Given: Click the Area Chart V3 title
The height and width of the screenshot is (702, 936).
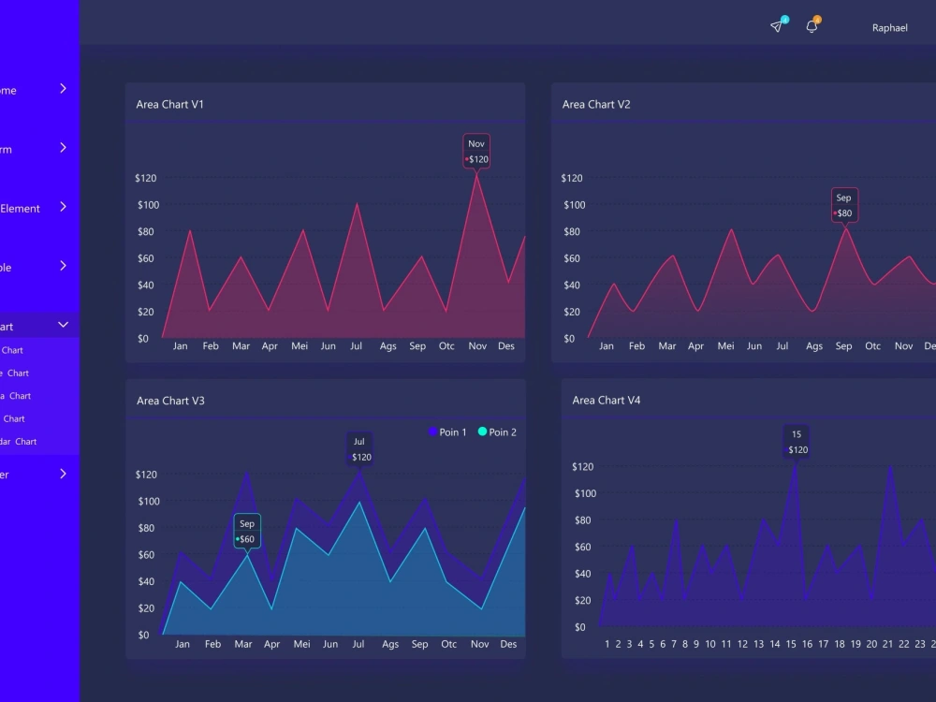Looking at the screenshot, I should (x=170, y=401).
